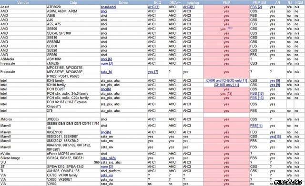
Task: Open the sata_sil24 driver link
Action: pyautogui.click(x=108, y=158)
